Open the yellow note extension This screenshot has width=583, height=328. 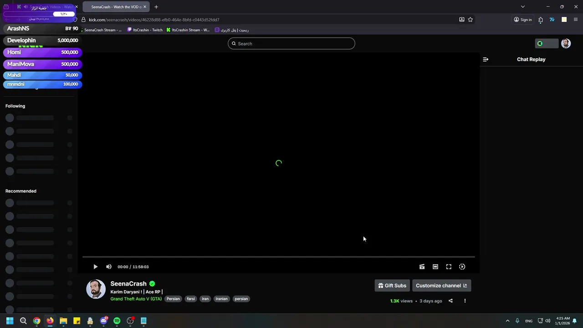(564, 20)
